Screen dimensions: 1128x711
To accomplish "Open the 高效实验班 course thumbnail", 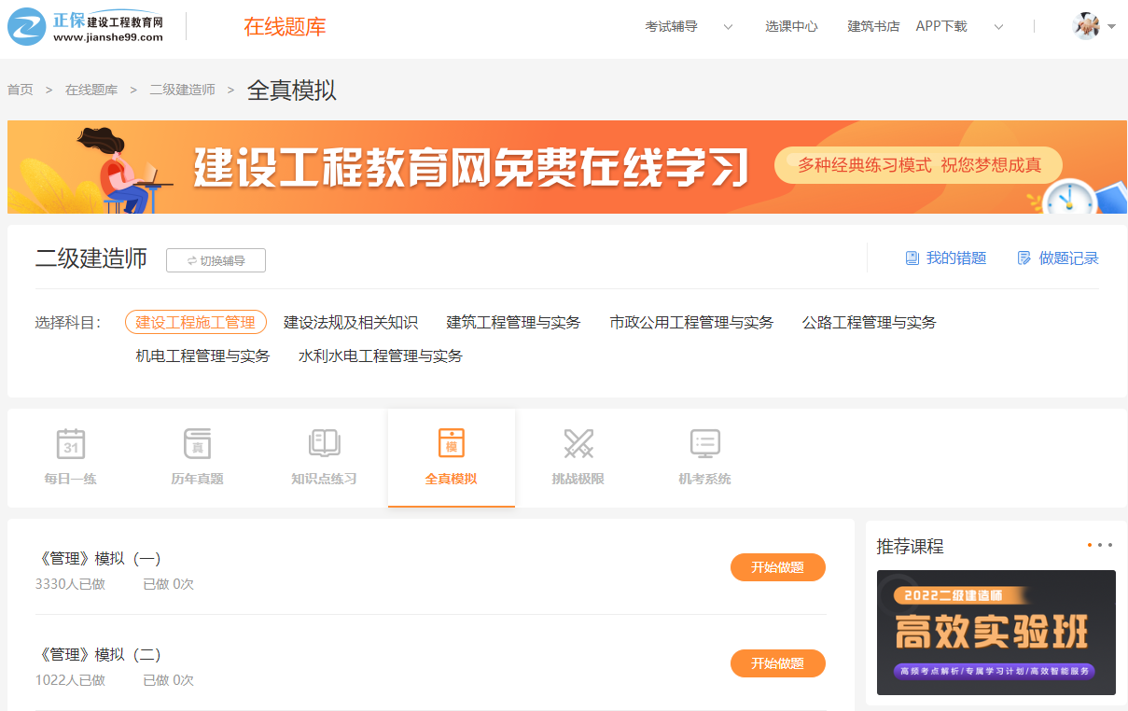I will (996, 632).
